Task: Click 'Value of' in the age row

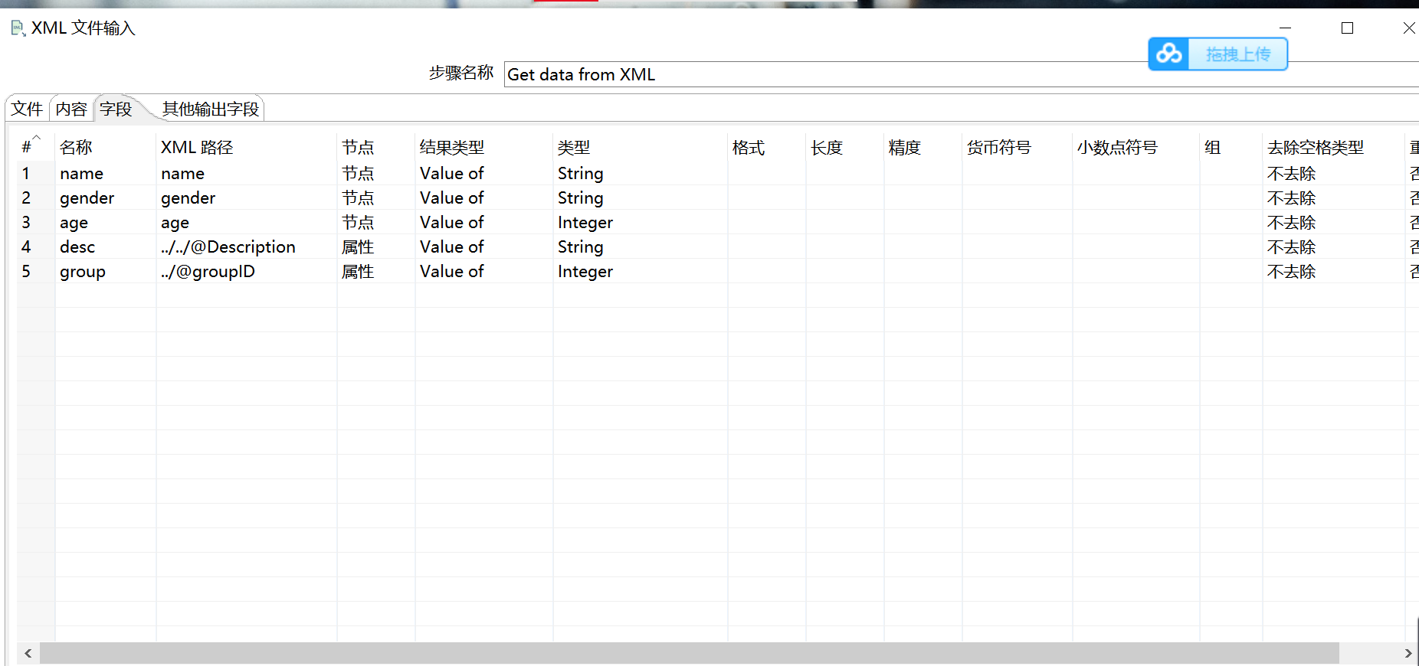Action: [452, 222]
